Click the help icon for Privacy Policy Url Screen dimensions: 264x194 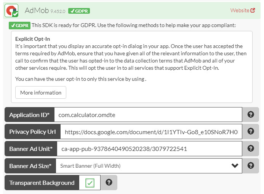251,131
